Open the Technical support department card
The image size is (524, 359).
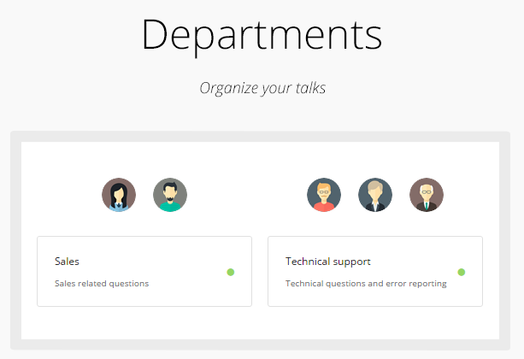click(x=375, y=271)
